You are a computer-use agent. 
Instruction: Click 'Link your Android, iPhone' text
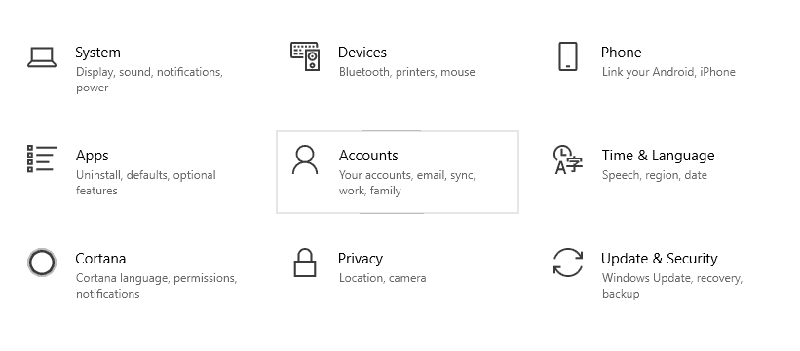(x=668, y=72)
